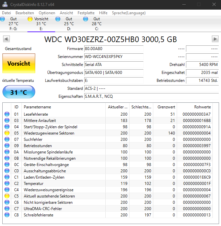The width and height of the screenshot is (221, 226).
Task: Click the Eingeschaltet value 2035 mal
Action: (203, 73)
